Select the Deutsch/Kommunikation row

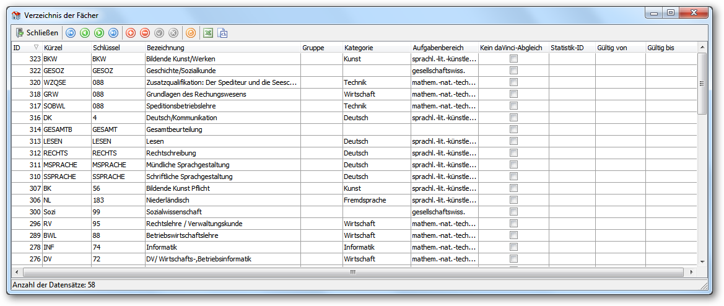354,118
